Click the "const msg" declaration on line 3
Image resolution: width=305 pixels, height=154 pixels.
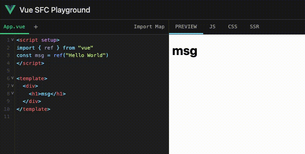coord(30,55)
